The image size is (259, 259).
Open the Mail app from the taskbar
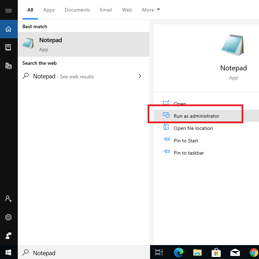(x=235, y=252)
